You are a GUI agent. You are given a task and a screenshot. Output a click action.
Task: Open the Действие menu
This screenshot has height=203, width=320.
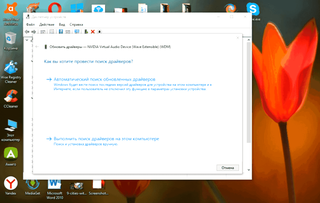[47, 25]
